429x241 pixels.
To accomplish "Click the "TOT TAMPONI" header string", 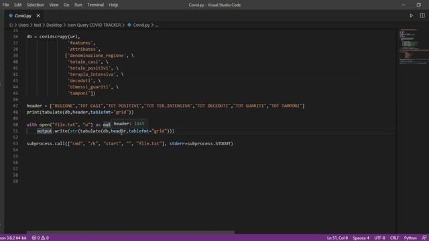I will coord(286,106).
